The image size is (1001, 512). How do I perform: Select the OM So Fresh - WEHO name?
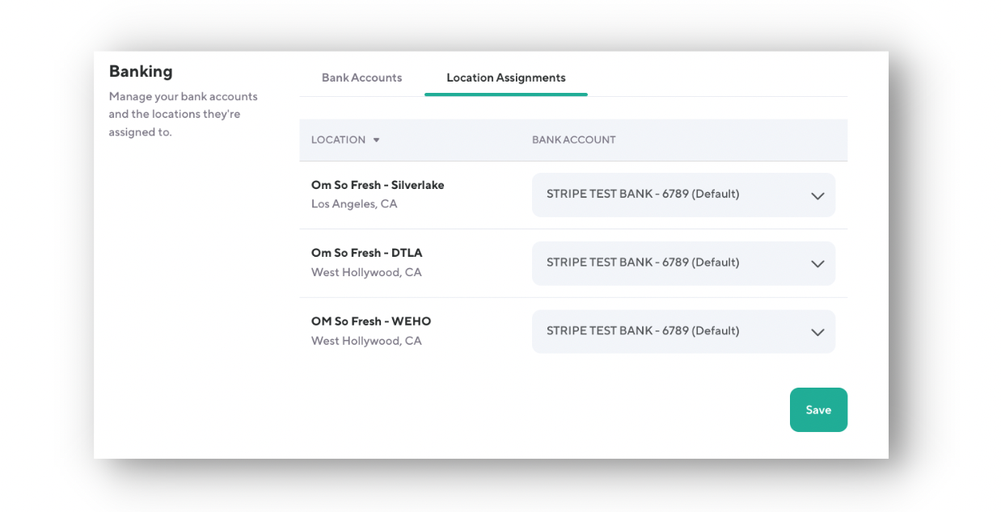coord(370,321)
